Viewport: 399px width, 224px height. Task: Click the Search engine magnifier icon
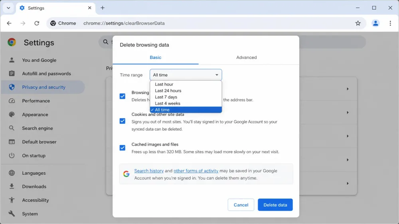coord(12,128)
